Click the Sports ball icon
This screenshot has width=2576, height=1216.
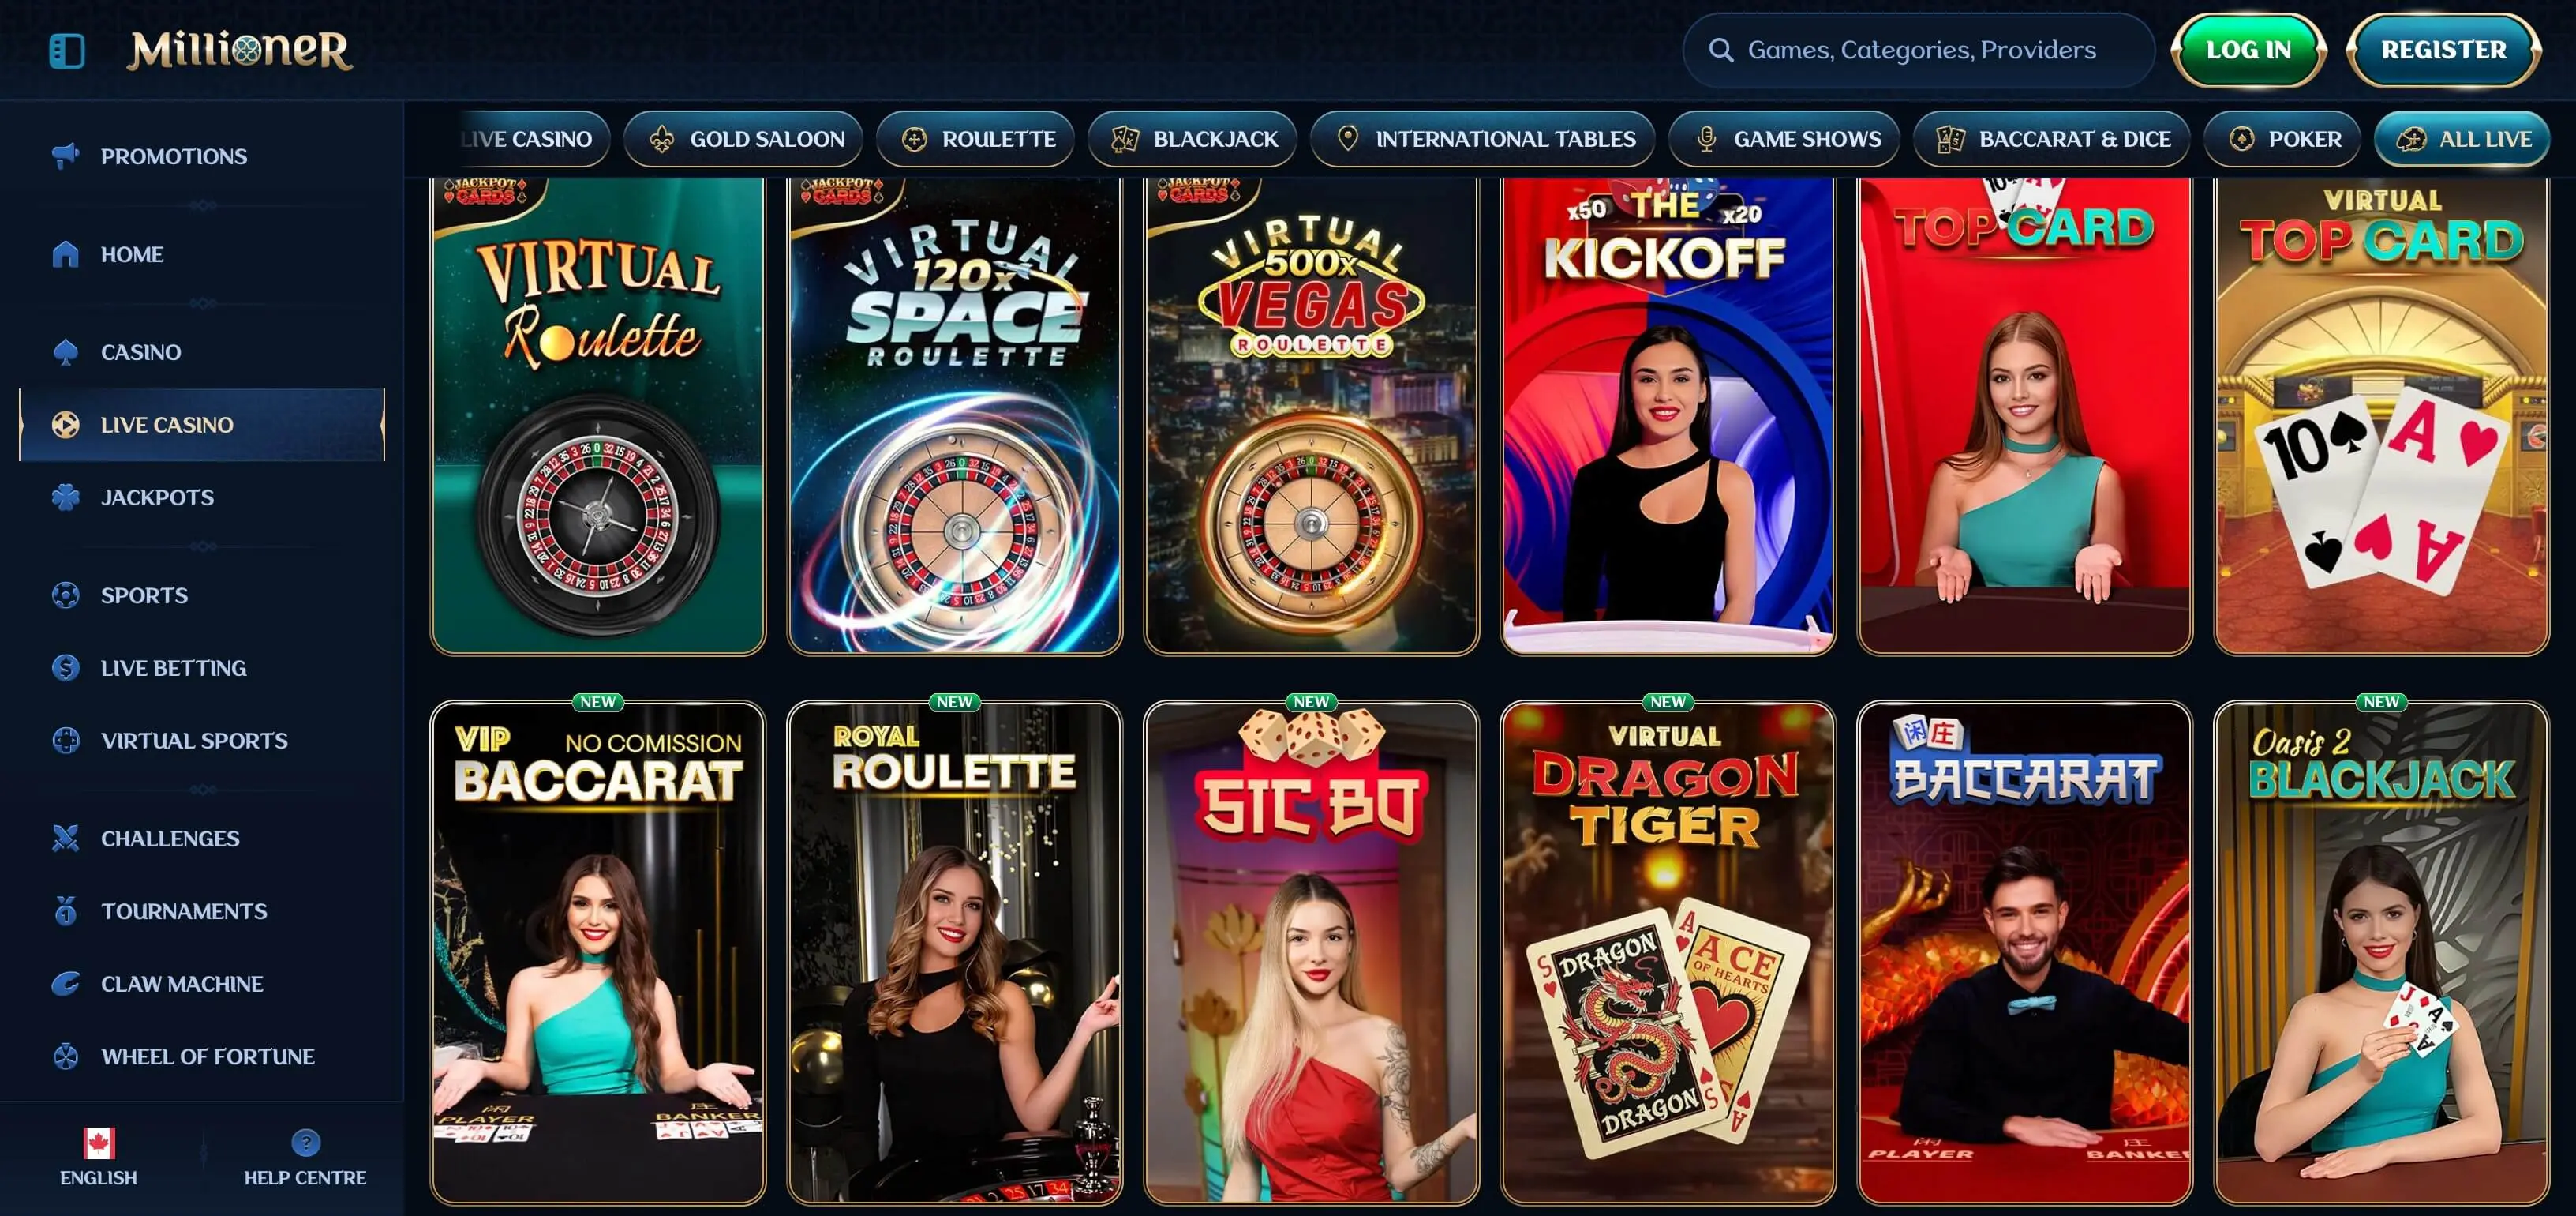(x=66, y=595)
